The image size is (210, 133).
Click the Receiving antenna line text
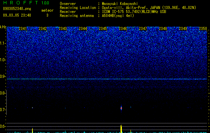(97, 16)
